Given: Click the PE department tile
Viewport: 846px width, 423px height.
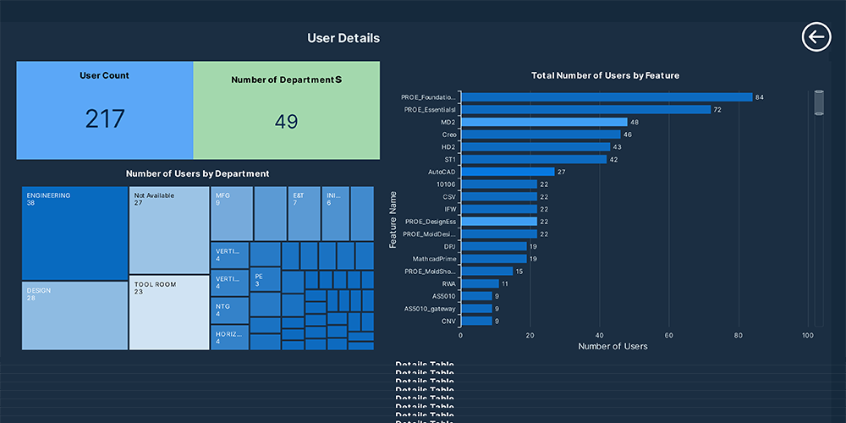Looking at the screenshot, I should pos(266,279).
